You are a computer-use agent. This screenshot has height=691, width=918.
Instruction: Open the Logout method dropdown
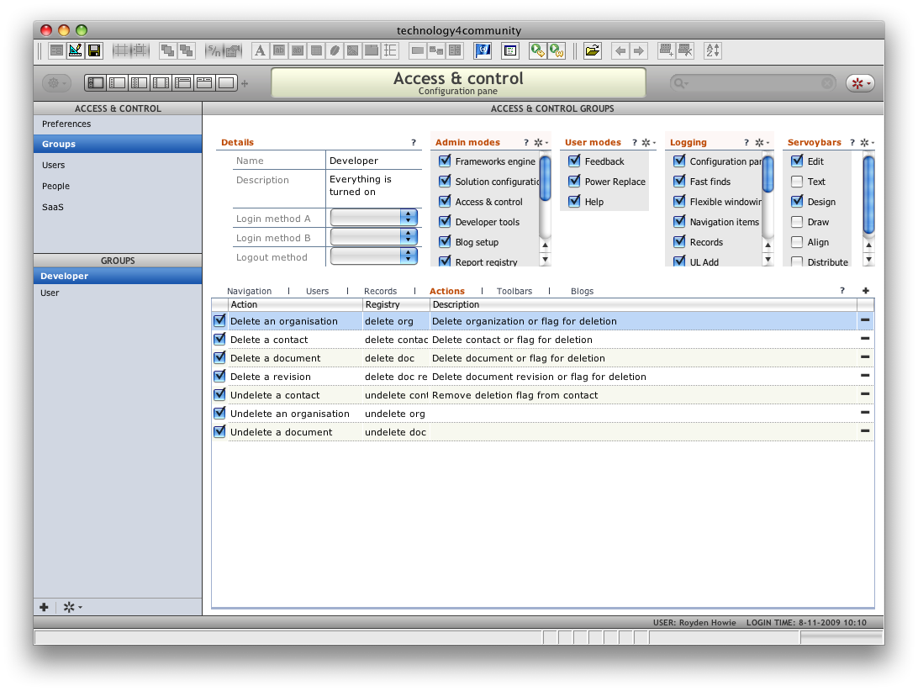point(374,256)
